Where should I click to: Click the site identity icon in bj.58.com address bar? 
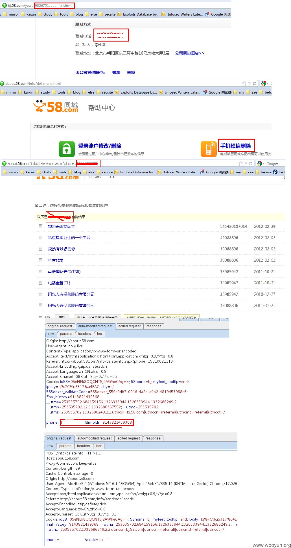tap(5, 5)
